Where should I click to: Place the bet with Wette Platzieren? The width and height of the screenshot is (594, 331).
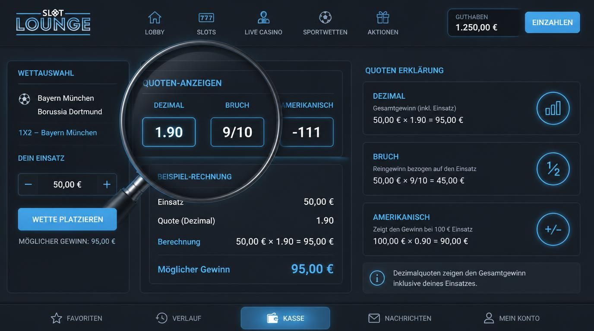67,219
